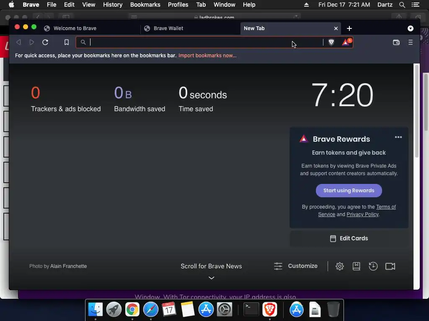429x321 pixels.
Task: Close the New Tab tab
Action: tap(336, 28)
